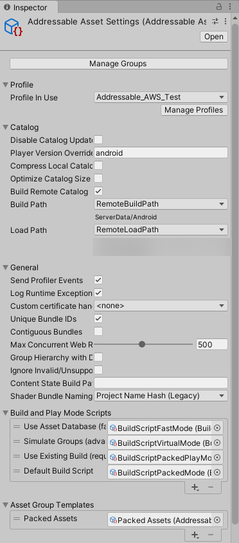
Task: Open object picker for BuildScriptVirtualMode
Action: [217, 443]
